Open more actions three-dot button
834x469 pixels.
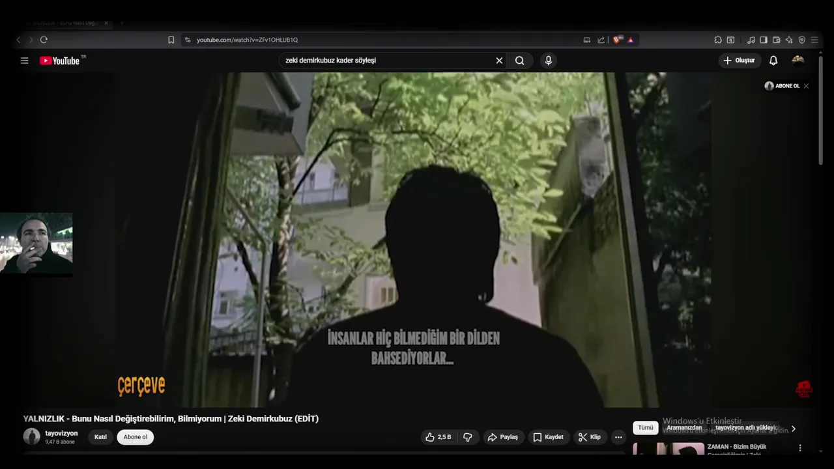point(618,437)
